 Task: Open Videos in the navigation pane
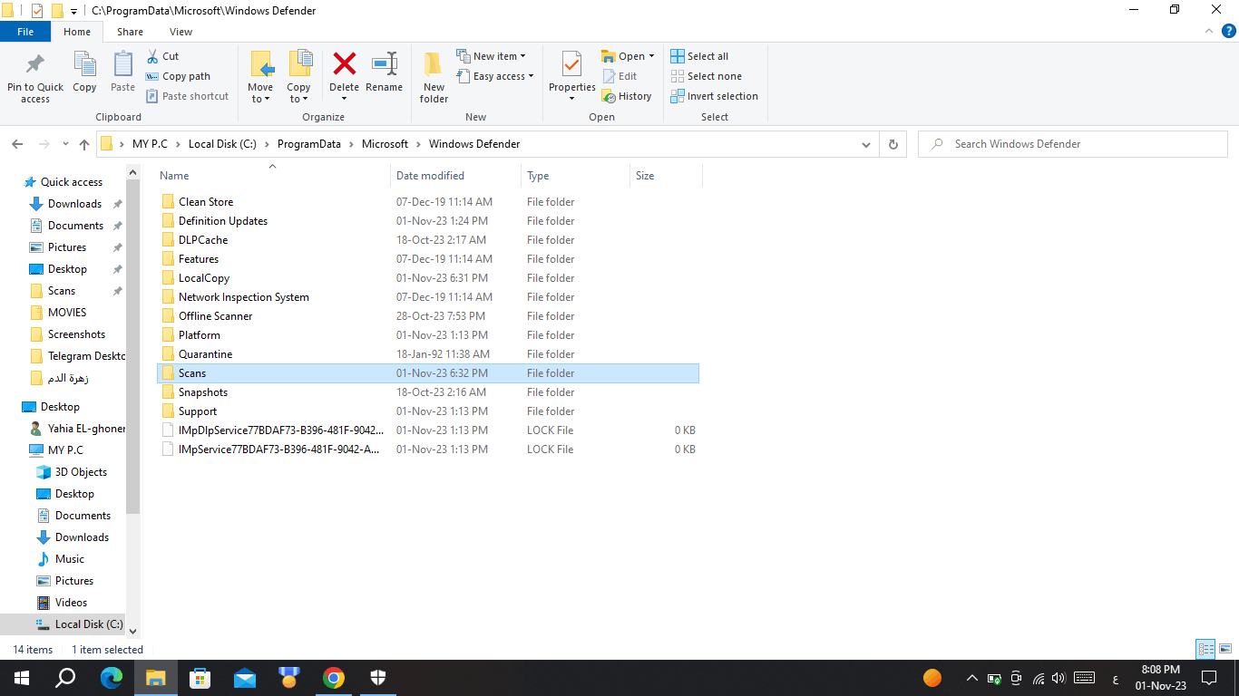(x=72, y=603)
